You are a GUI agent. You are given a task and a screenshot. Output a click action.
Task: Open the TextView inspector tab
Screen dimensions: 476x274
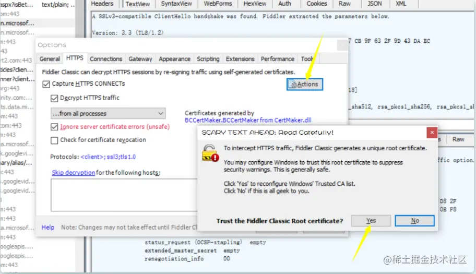pos(137,4)
